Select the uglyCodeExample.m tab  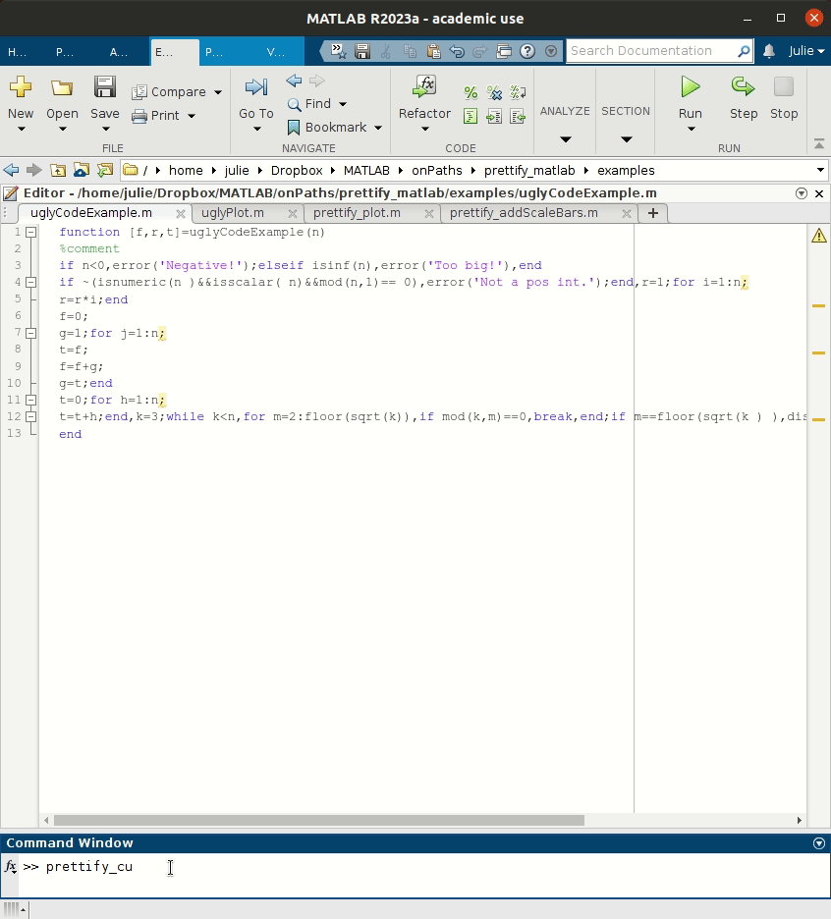click(x=91, y=213)
